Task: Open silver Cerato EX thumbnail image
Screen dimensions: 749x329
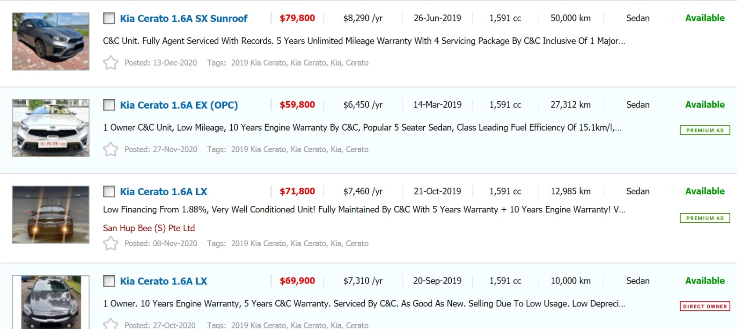Action: (x=51, y=128)
